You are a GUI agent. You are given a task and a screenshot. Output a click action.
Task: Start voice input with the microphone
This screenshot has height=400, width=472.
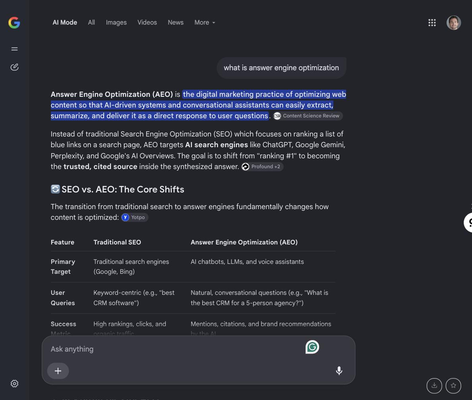point(339,371)
